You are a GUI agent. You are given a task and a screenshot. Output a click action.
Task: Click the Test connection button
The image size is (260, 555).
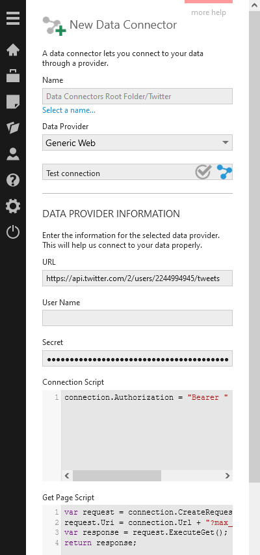tap(137, 172)
